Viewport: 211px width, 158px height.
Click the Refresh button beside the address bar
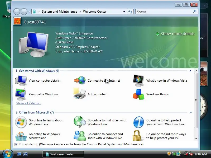[x=130, y=12]
